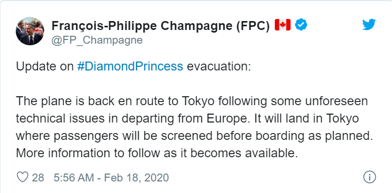This screenshot has width=392, height=193.
Task: Click the 5:56 AM time in timestamp
Action: point(74,177)
